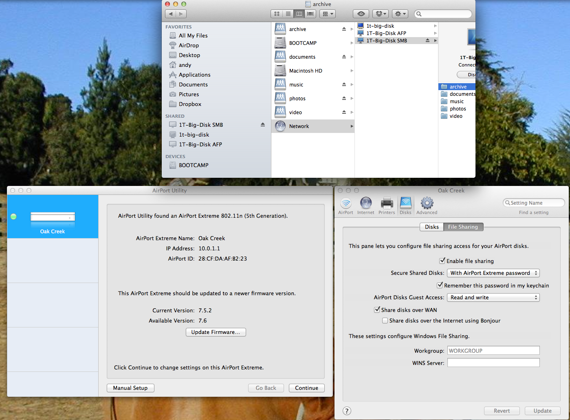Viewport: 570px width, 420px height.
Task: Click the Workgroup text field
Action: coord(493,350)
